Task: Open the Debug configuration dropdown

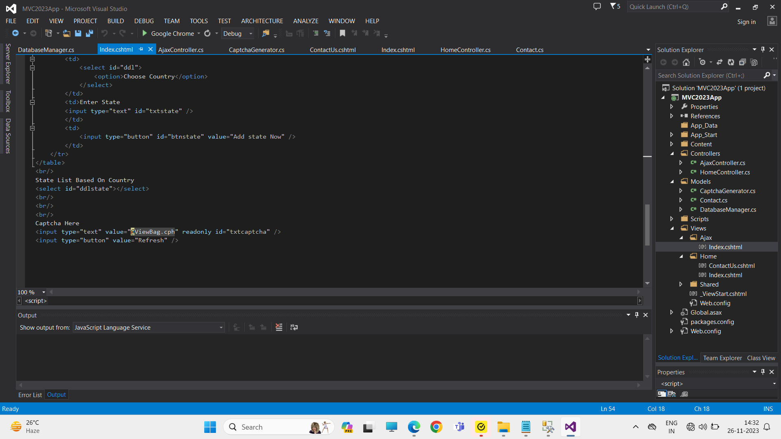Action: 251,34
